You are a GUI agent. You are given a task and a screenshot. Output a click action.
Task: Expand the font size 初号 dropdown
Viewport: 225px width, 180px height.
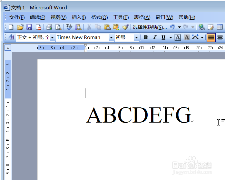pos(136,37)
